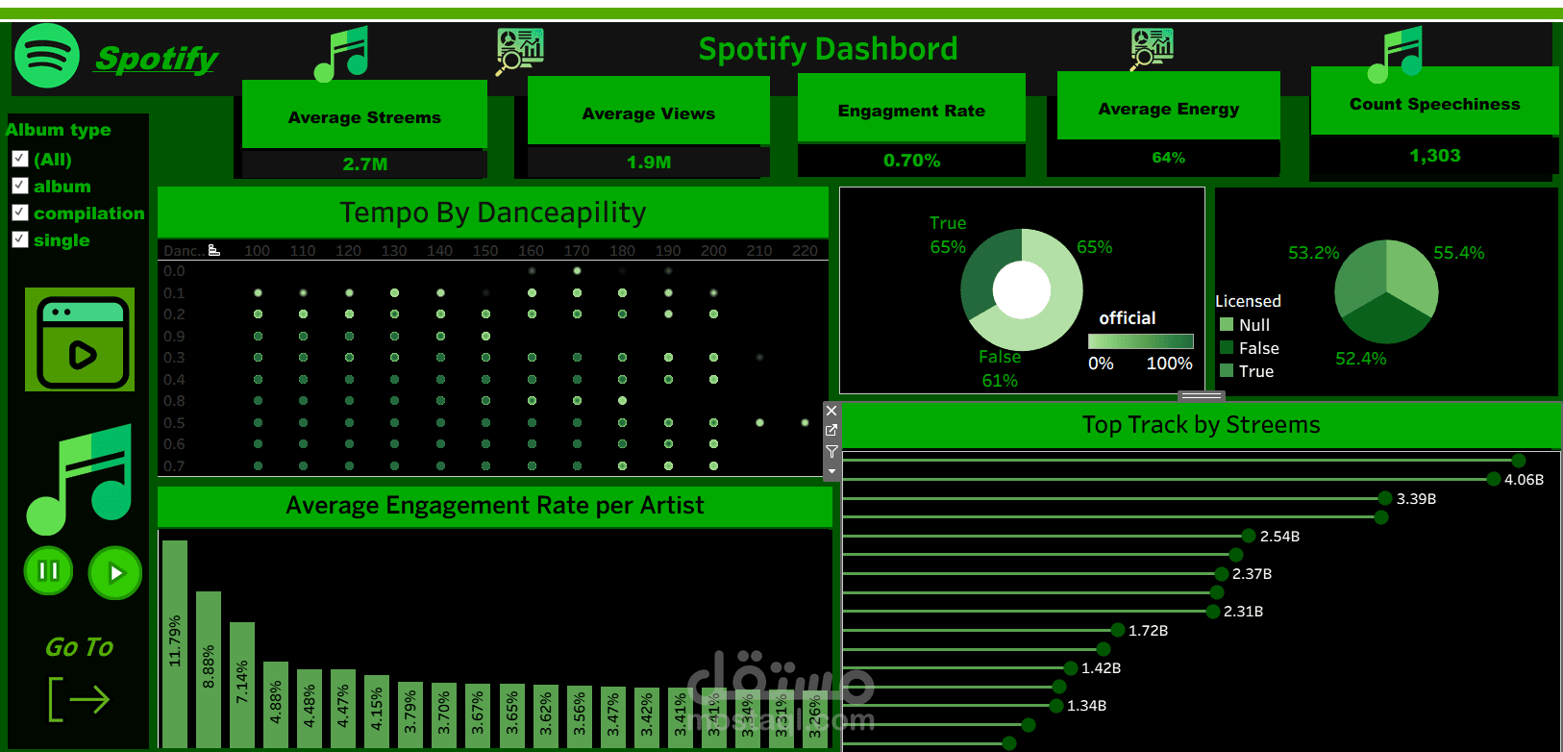The width and height of the screenshot is (1563, 752).
Task: Click the analytics icon above Average Views
Action: point(520,51)
